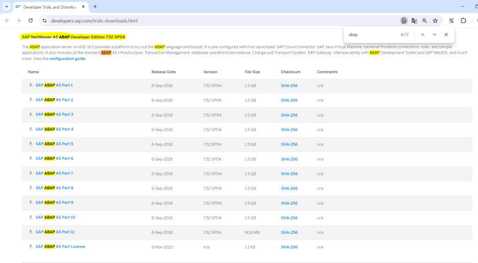The image size is (478, 263).
Task: Click the QR code toolbar icon
Action: [451, 21]
